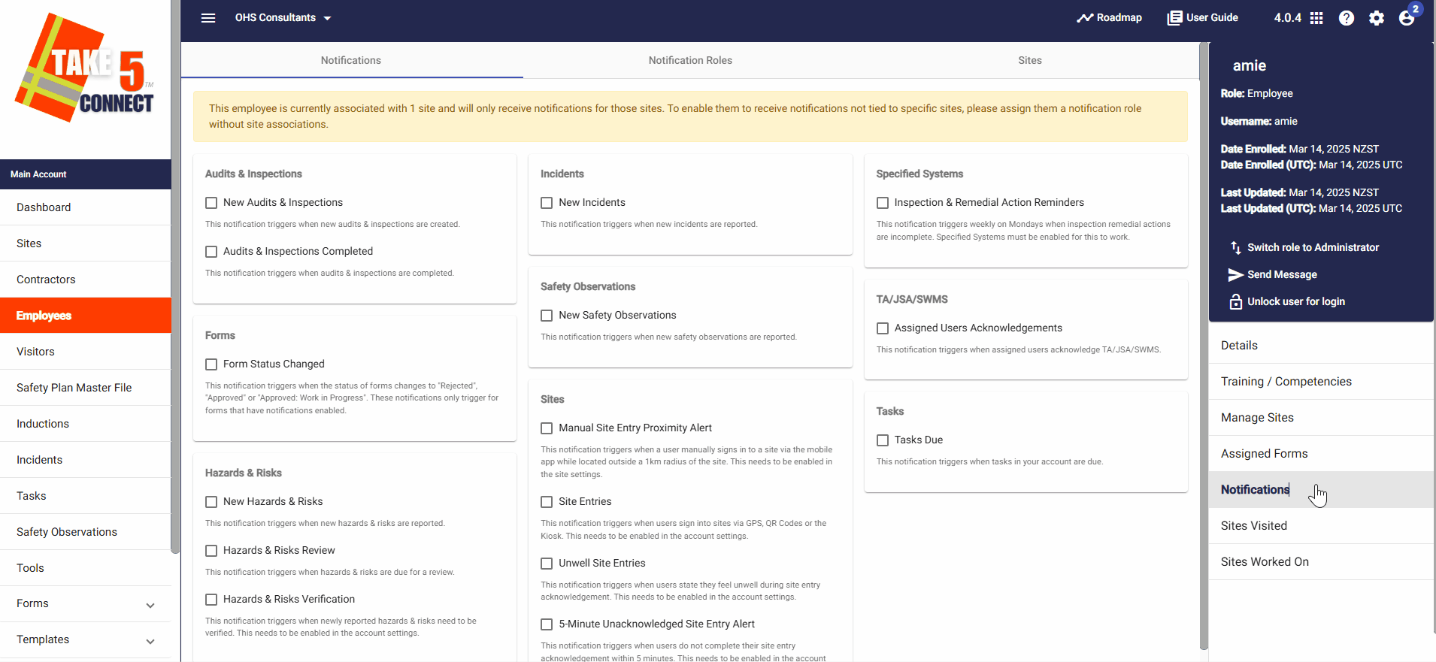The height and width of the screenshot is (662, 1436).
Task: Open Sites in the left sidebar
Action: 86,243
